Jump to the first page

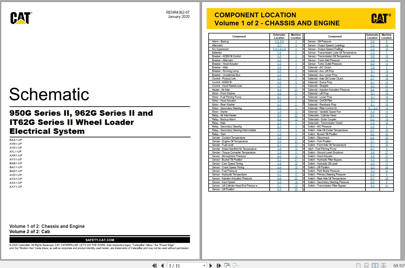coord(154,265)
